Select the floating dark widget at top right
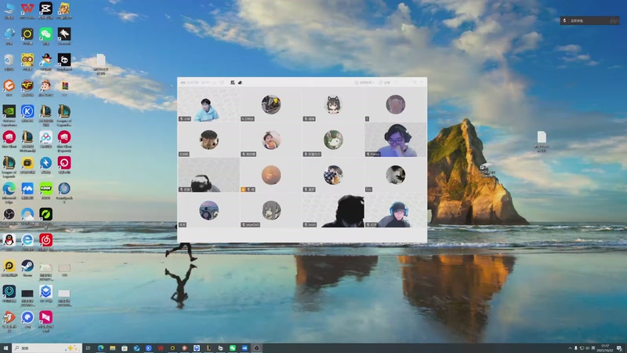This screenshot has width=627, height=353. 590,20
